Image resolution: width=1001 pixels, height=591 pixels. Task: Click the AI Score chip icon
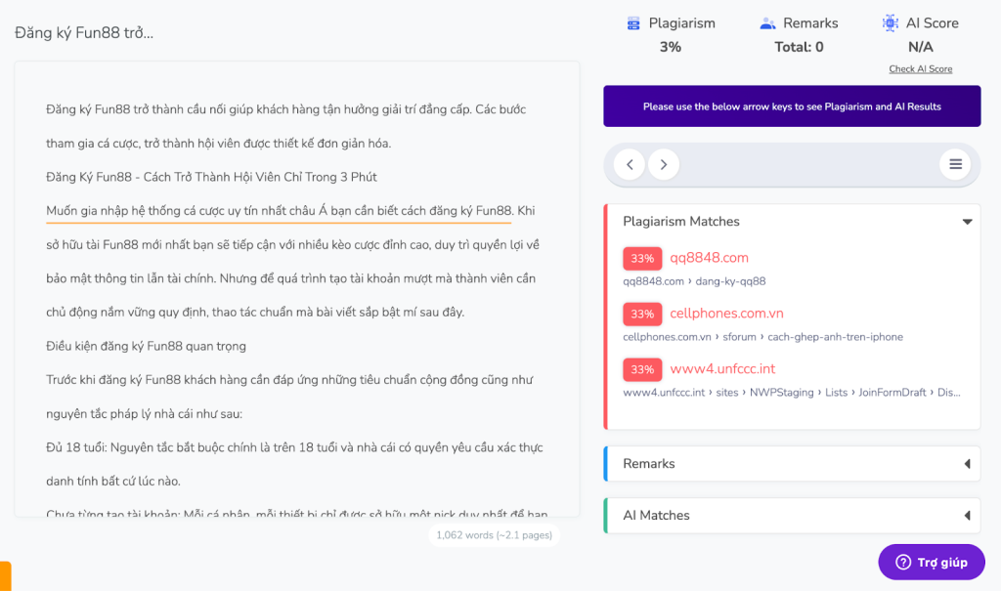[890, 23]
